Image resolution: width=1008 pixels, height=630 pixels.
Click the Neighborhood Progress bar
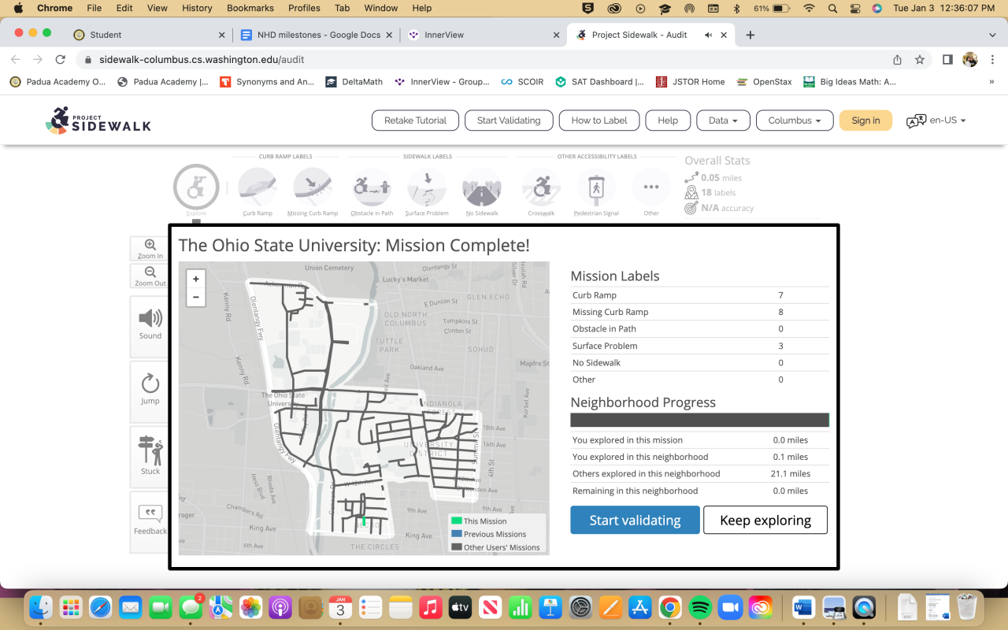click(x=699, y=420)
